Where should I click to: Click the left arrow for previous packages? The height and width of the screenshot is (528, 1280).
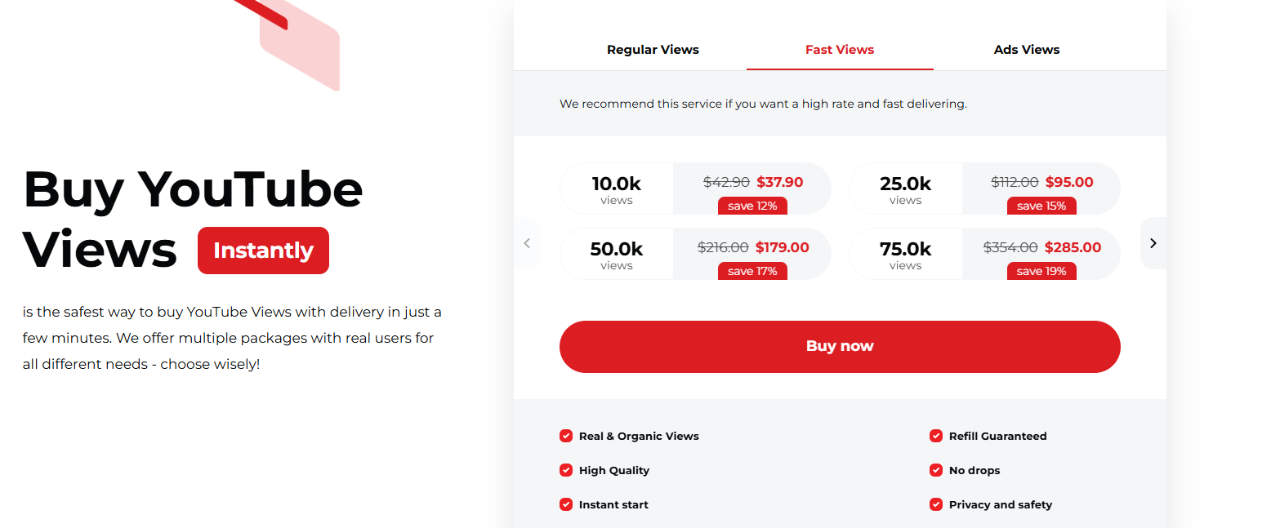pos(527,243)
